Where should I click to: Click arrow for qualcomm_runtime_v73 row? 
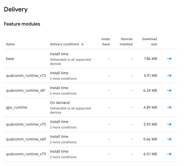(x=169, y=76)
